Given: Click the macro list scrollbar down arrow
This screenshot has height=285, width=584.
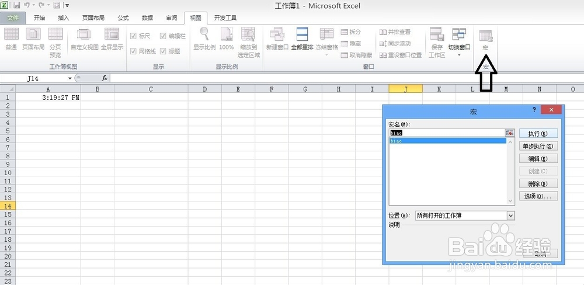Looking at the screenshot, I should (510, 201).
